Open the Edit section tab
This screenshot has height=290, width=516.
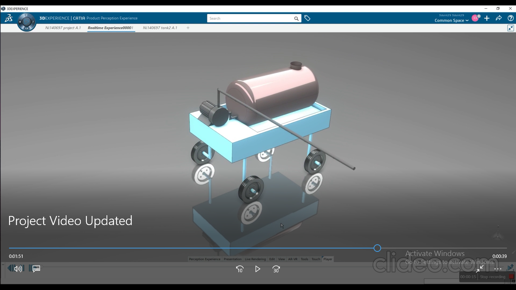272,259
